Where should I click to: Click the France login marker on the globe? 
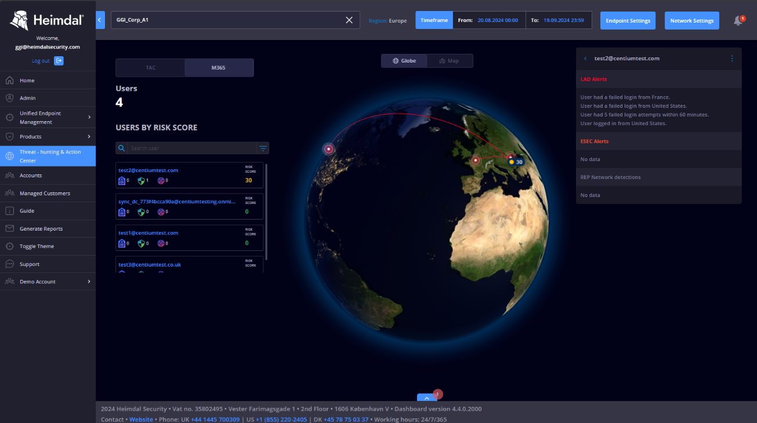pyautogui.click(x=476, y=160)
